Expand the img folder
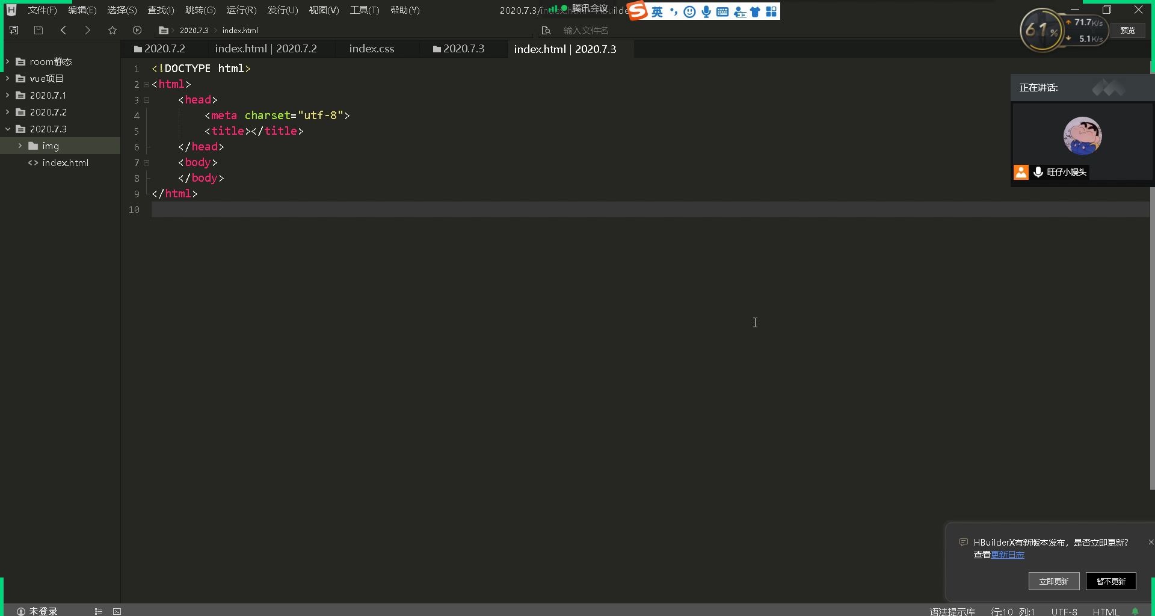 click(x=20, y=146)
